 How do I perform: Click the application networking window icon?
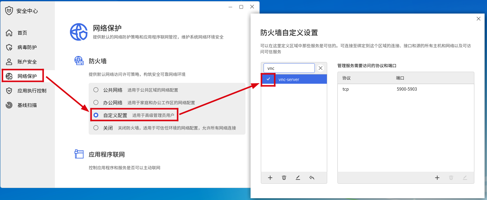pos(79,154)
